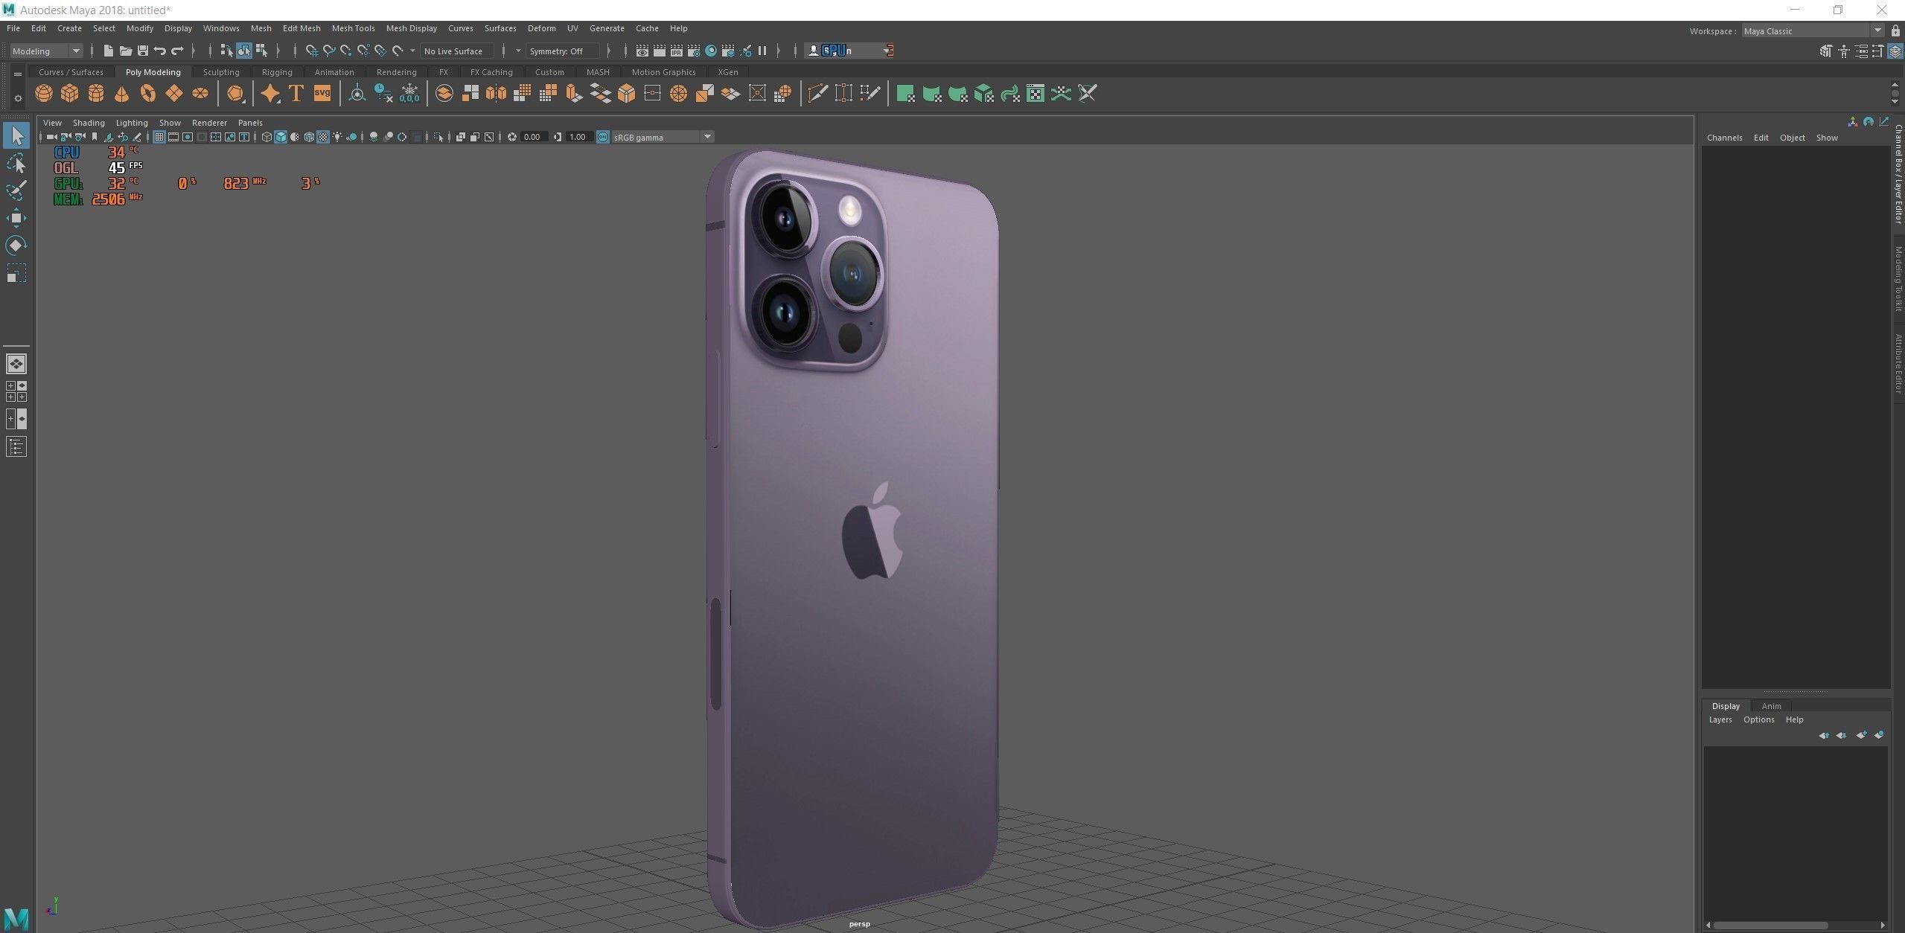Switch to the Rigging shelf tab

coord(277,72)
